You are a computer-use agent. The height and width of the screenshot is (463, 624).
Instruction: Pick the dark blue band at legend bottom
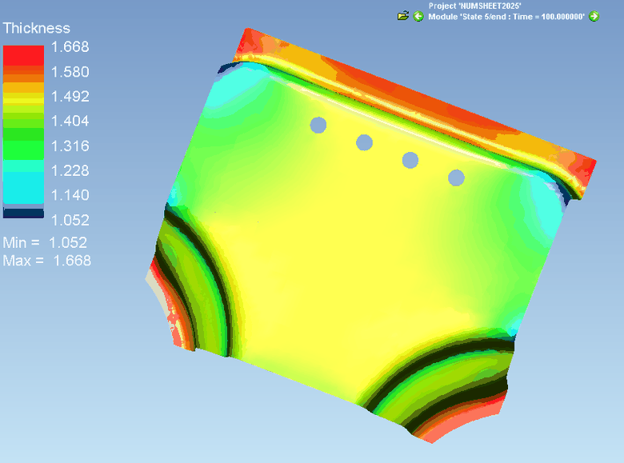(23, 214)
